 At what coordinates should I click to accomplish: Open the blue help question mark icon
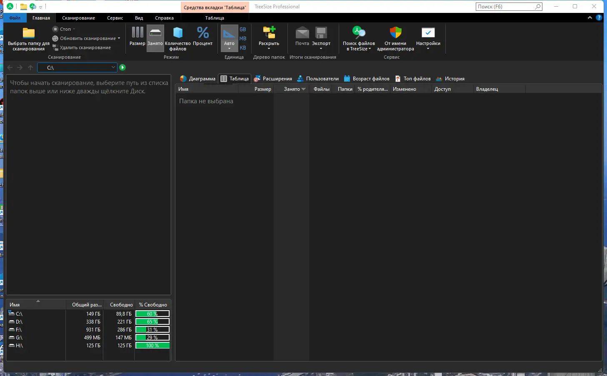(599, 18)
